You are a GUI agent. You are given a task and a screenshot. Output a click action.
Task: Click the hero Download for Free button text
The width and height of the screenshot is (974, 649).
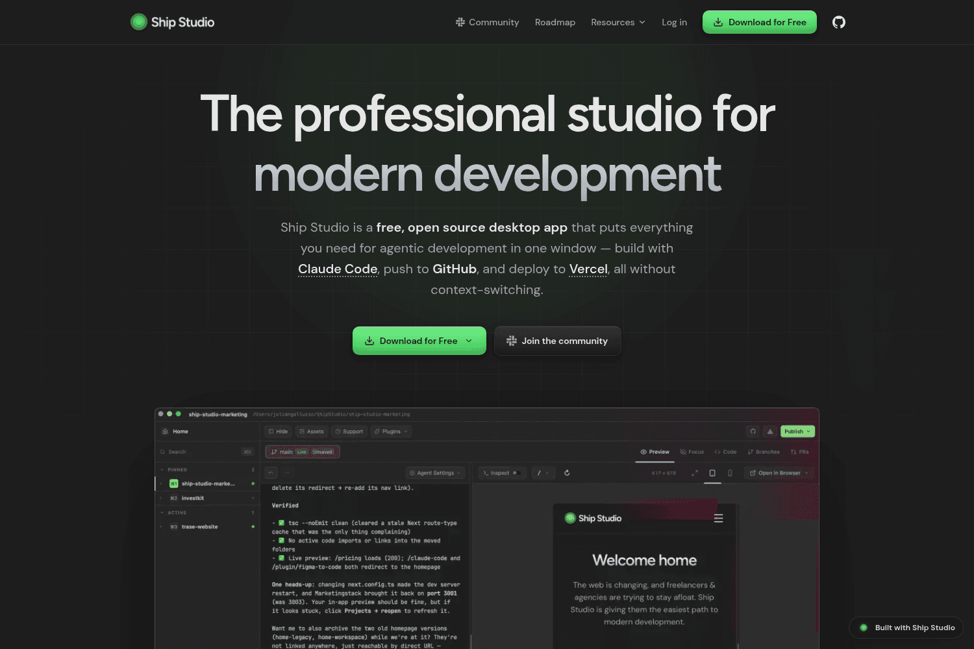pos(418,341)
